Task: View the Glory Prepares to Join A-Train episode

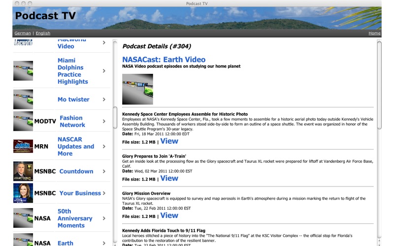Action: (169, 178)
